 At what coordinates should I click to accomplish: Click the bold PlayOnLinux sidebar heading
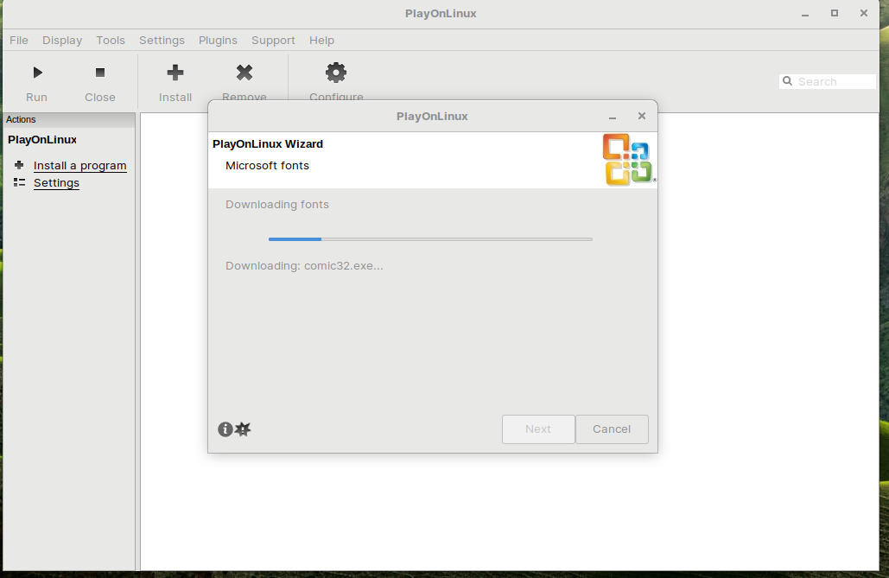pyautogui.click(x=42, y=140)
